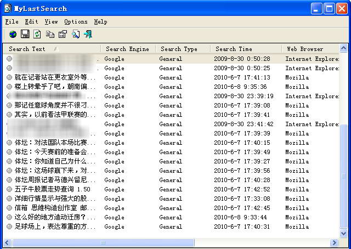Click the row icon beside 体坛：你知道自己为什么
This screenshot has height=249, width=351.
click(9, 161)
